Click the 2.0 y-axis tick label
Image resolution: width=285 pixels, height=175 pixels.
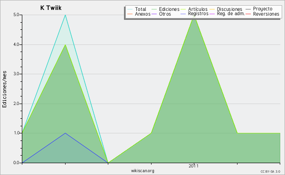(16, 104)
